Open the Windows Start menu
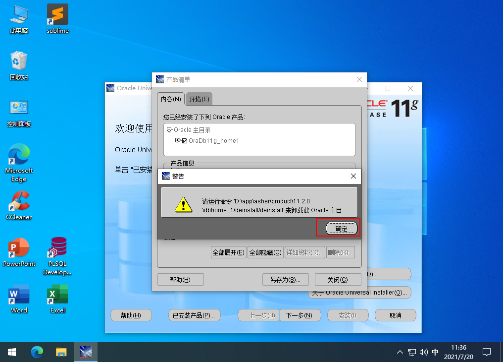 click(12, 353)
